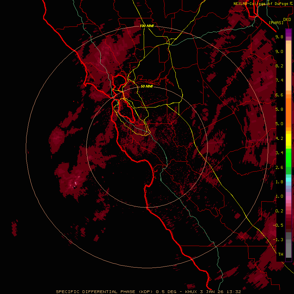Click the 2.6 value on color scale

[279, 168]
